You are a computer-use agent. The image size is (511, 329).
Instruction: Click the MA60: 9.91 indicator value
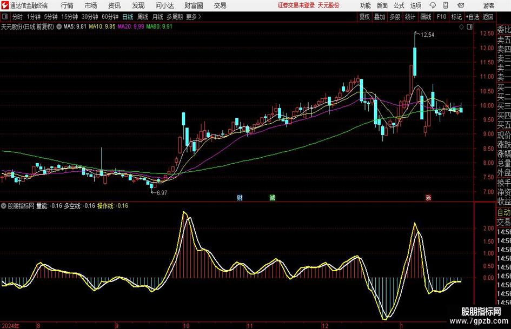[x=159, y=26]
